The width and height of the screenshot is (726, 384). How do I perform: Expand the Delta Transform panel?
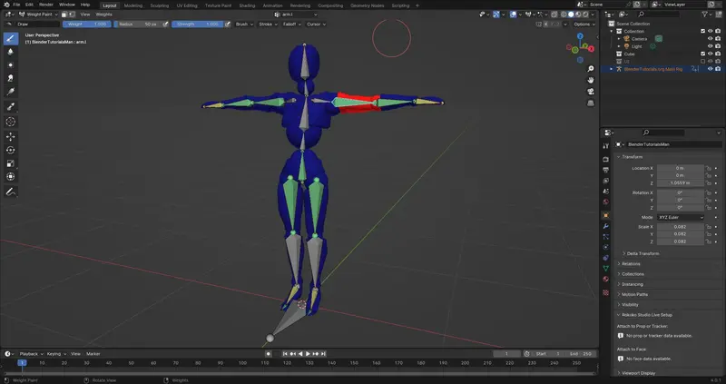tap(641, 253)
